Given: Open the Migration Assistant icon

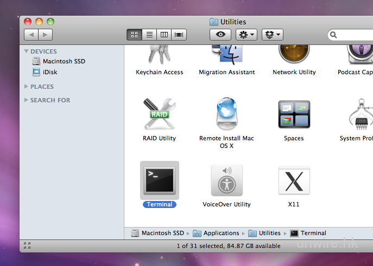Looking at the screenshot, I should pos(226,54).
